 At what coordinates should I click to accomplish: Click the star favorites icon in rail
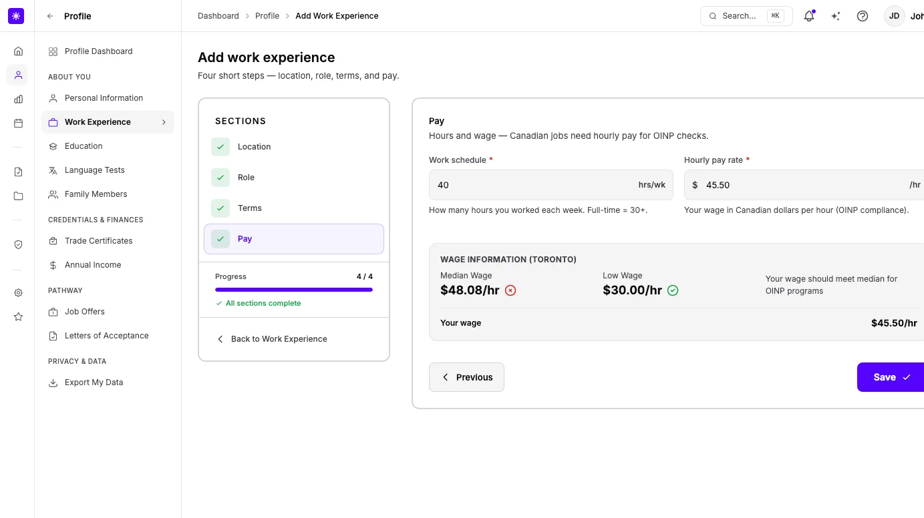[x=18, y=317]
